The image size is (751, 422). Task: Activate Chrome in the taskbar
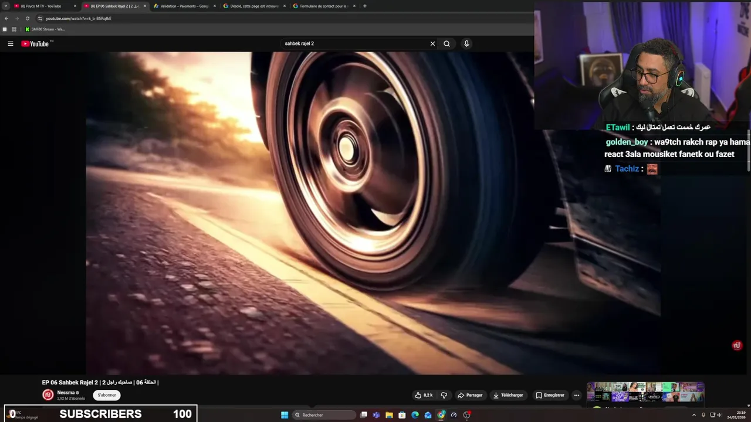(441, 415)
